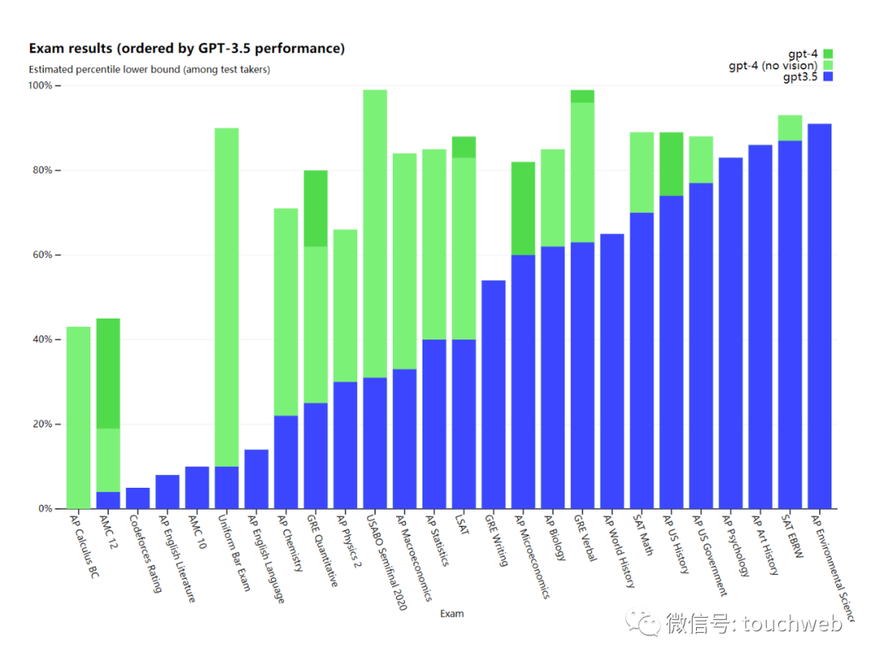This screenshot has height=662, width=871.
Task: Click the 'SAT Math' axis label
Action: (x=644, y=535)
